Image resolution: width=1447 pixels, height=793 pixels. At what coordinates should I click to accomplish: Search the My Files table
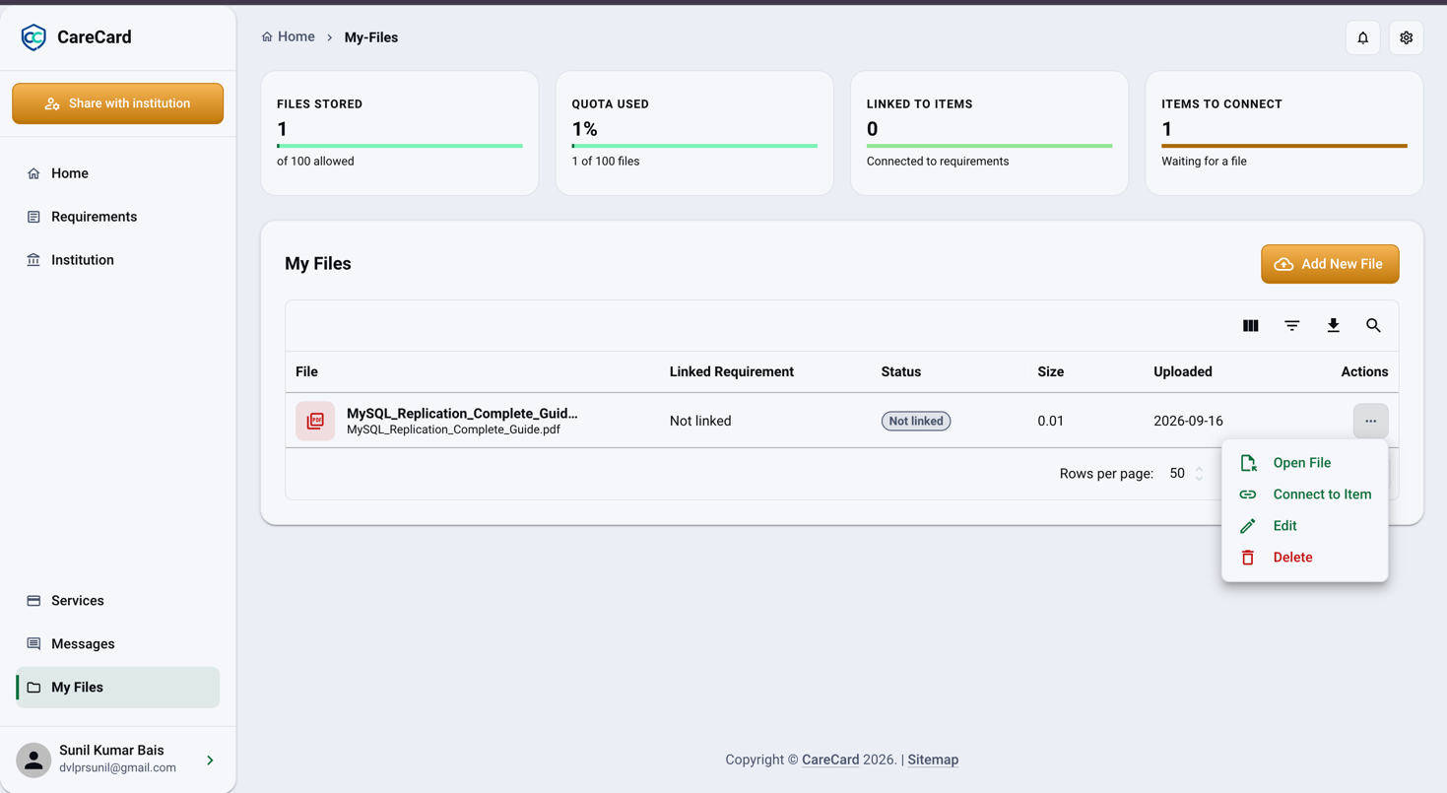[1374, 326]
